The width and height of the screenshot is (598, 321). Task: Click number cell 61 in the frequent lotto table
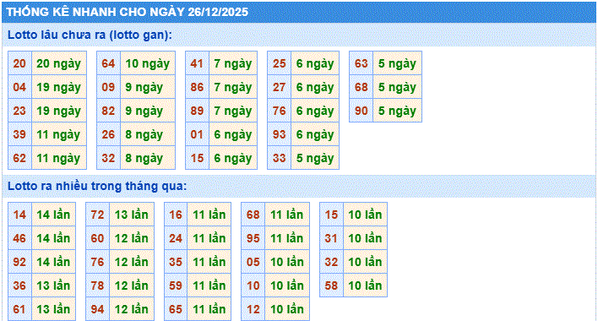19,309
